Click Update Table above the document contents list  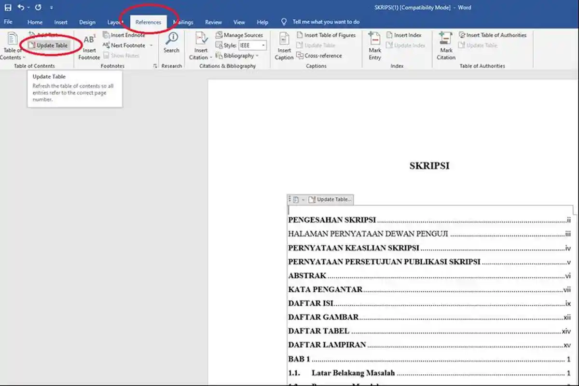331,199
